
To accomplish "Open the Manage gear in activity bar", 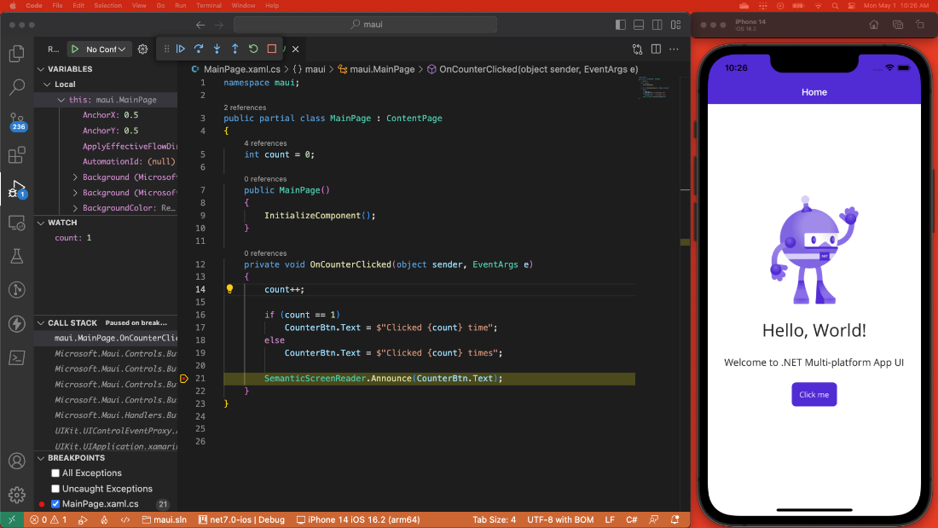I will tap(17, 495).
